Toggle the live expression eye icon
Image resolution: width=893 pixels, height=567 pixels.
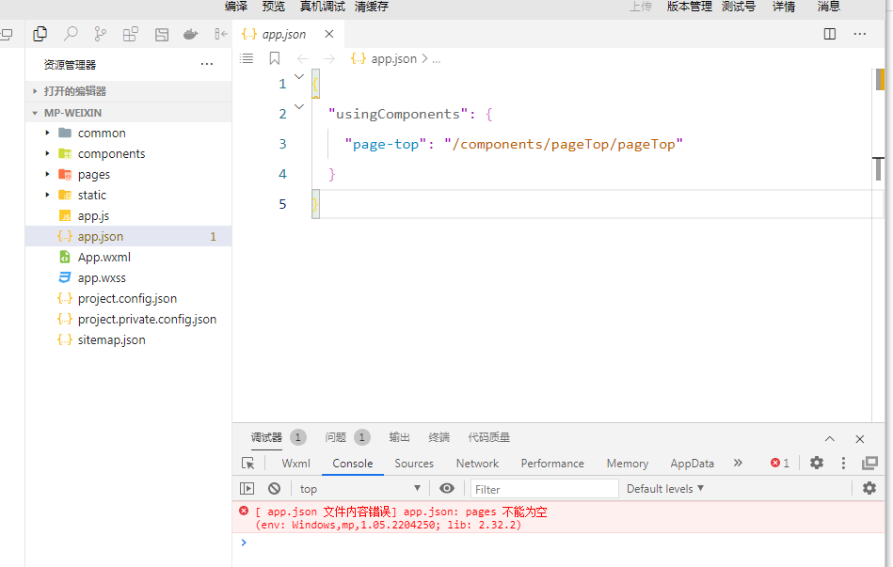click(447, 488)
